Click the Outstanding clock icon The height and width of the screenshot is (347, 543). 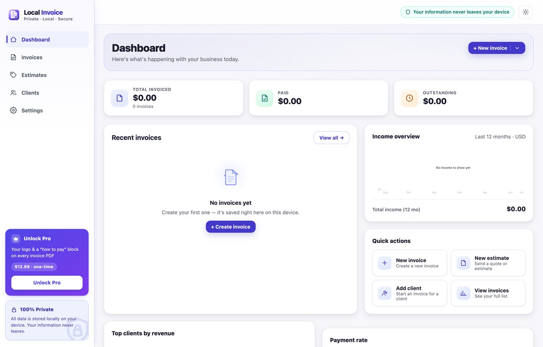coord(409,98)
